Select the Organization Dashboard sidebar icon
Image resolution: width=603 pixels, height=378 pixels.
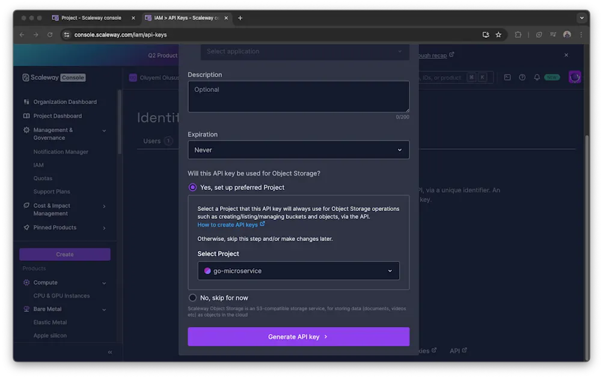point(26,102)
